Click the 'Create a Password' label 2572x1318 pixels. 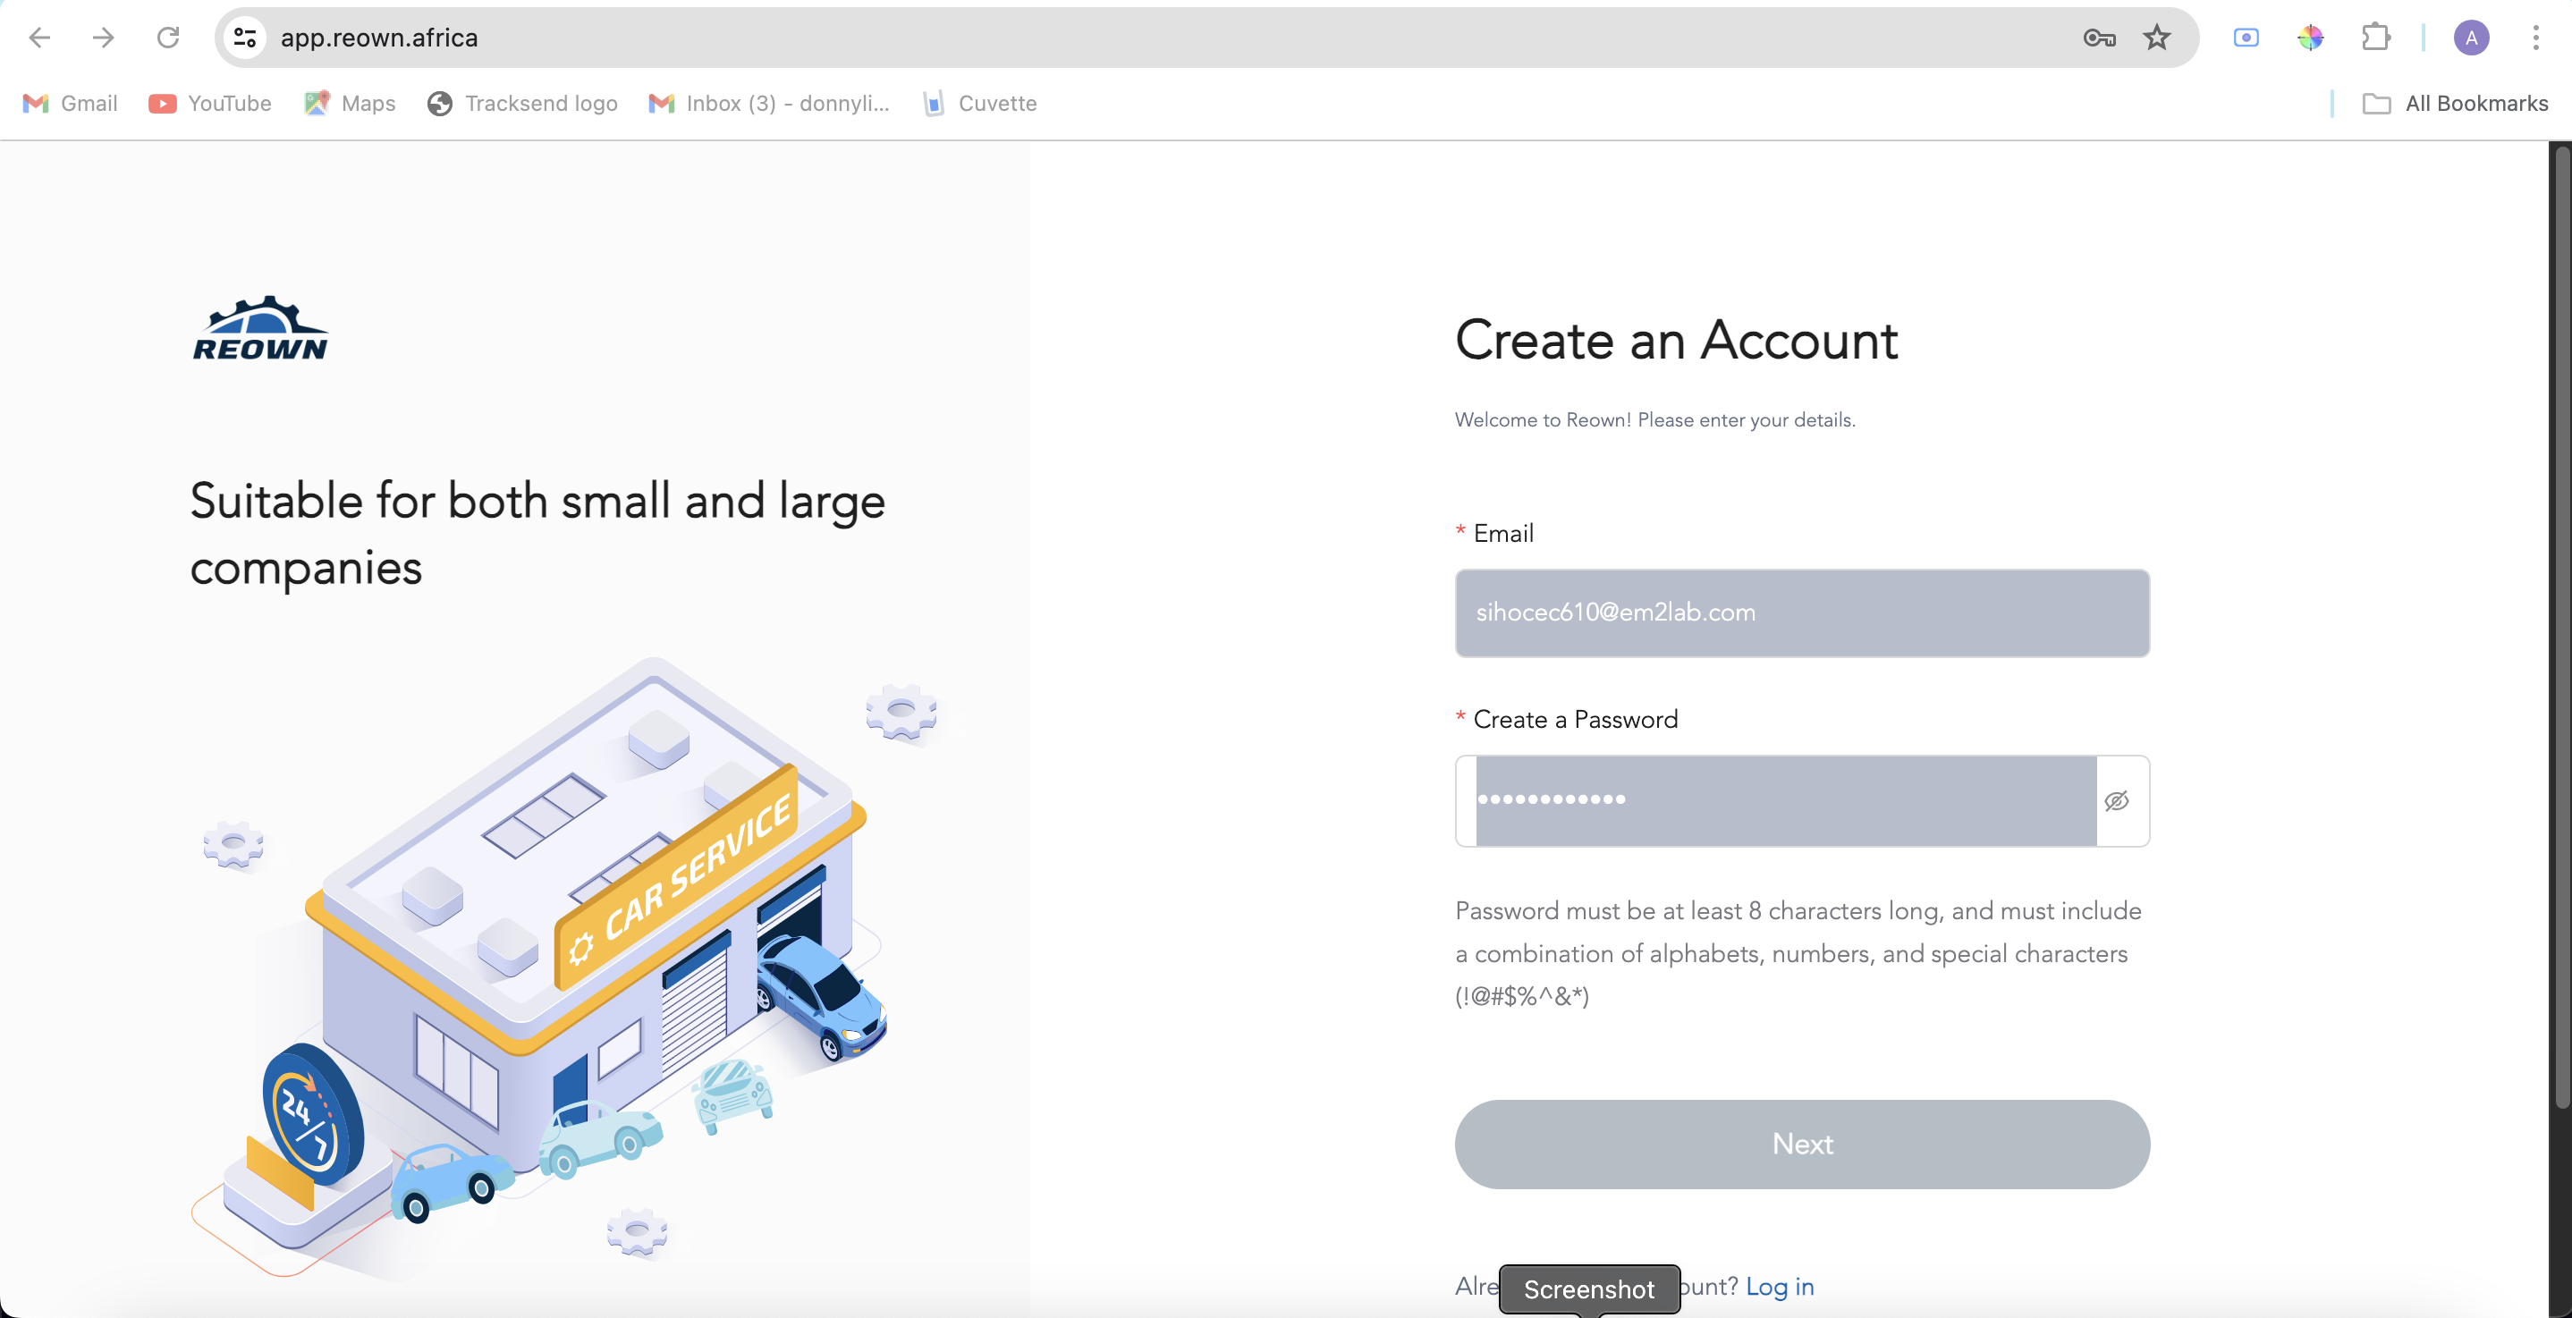point(1575,719)
